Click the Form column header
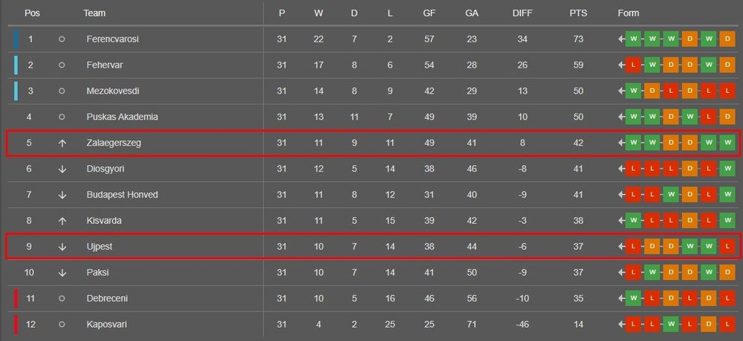Viewport: 743px width, 341px height. click(x=628, y=13)
